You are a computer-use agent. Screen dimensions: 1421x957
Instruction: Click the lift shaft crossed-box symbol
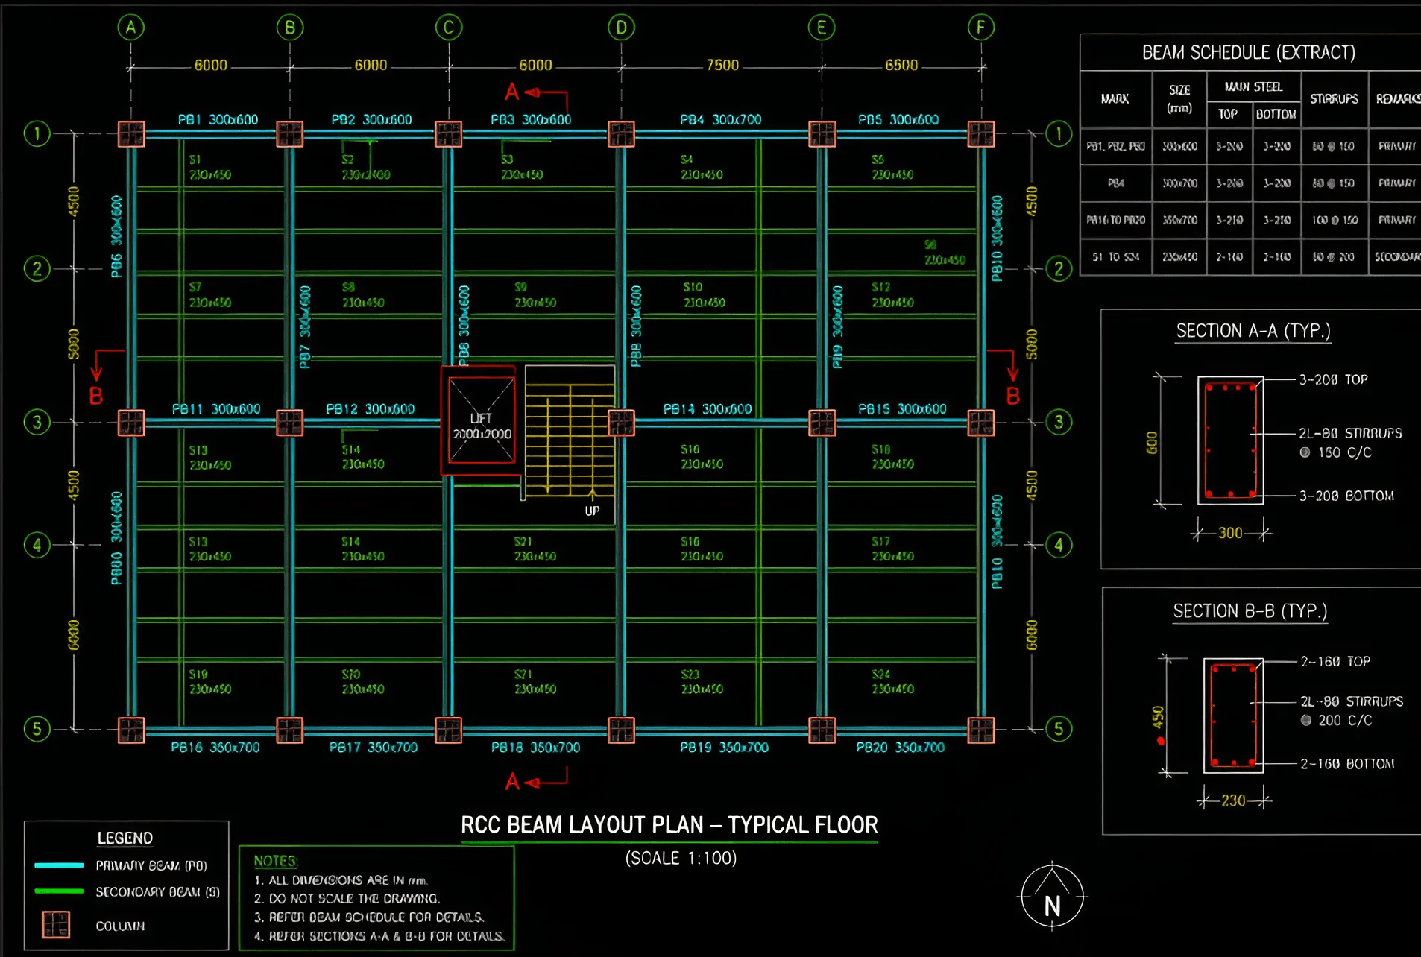point(481,420)
